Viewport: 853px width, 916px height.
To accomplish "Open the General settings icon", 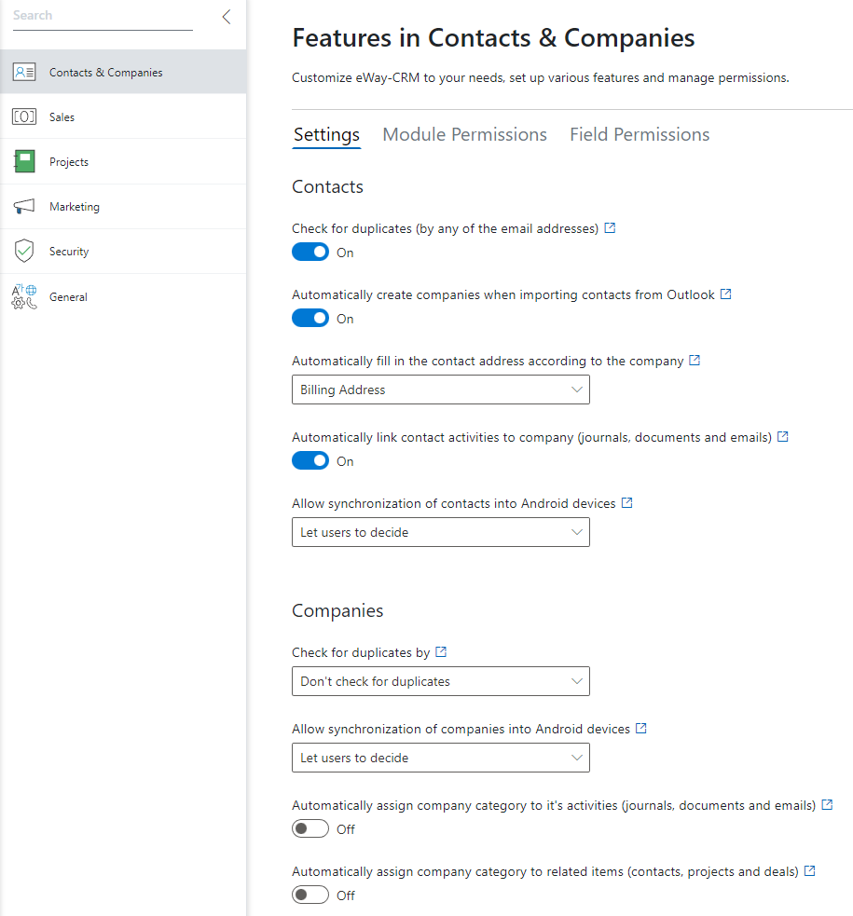I will [24, 296].
